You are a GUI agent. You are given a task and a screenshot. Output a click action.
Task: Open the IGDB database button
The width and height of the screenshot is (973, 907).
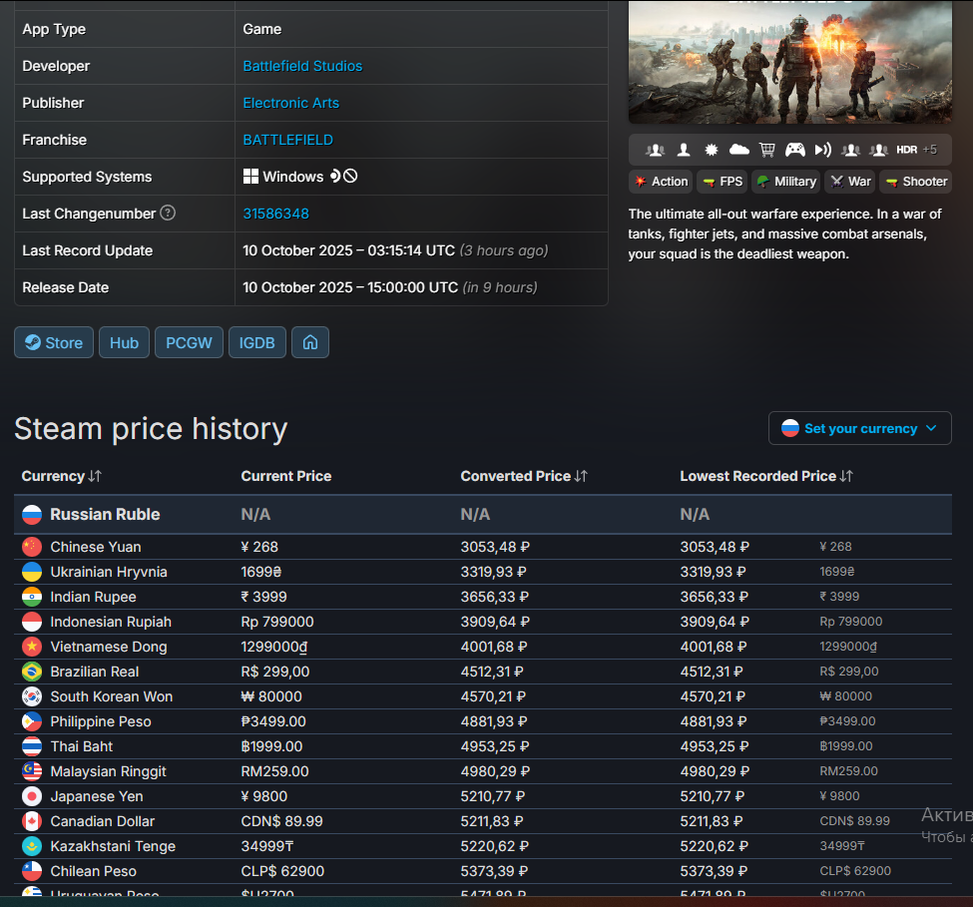point(256,342)
